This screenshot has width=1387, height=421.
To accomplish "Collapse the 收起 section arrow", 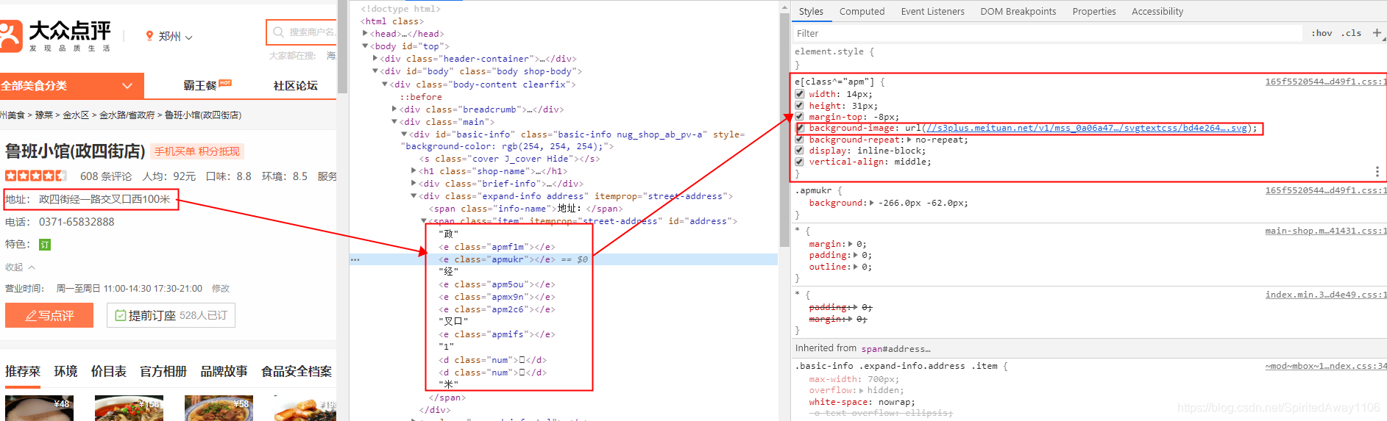I will (x=32, y=267).
